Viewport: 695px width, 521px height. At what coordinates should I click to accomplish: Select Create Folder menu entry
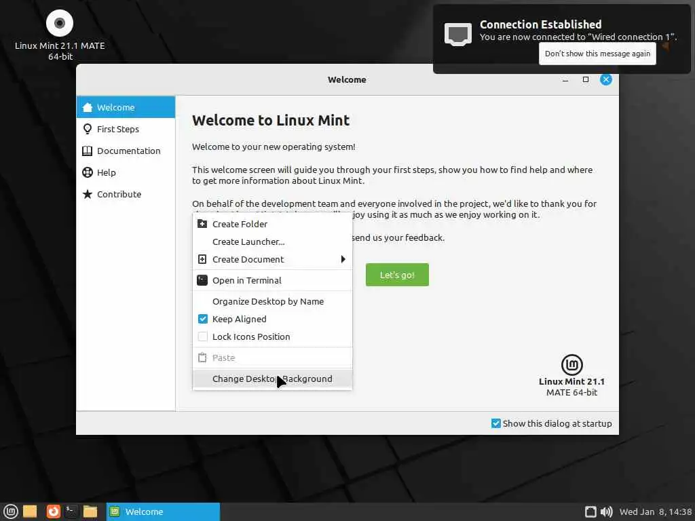click(272, 224)
